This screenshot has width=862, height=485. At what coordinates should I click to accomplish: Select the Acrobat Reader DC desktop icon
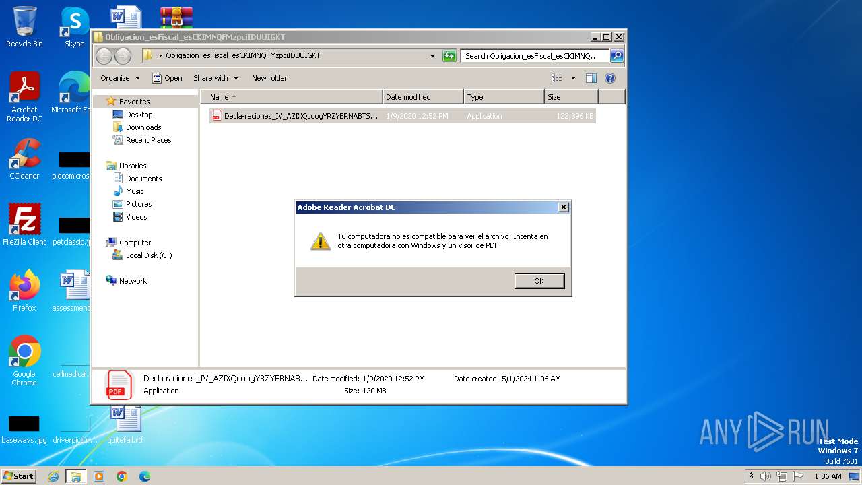click(24, 97)
